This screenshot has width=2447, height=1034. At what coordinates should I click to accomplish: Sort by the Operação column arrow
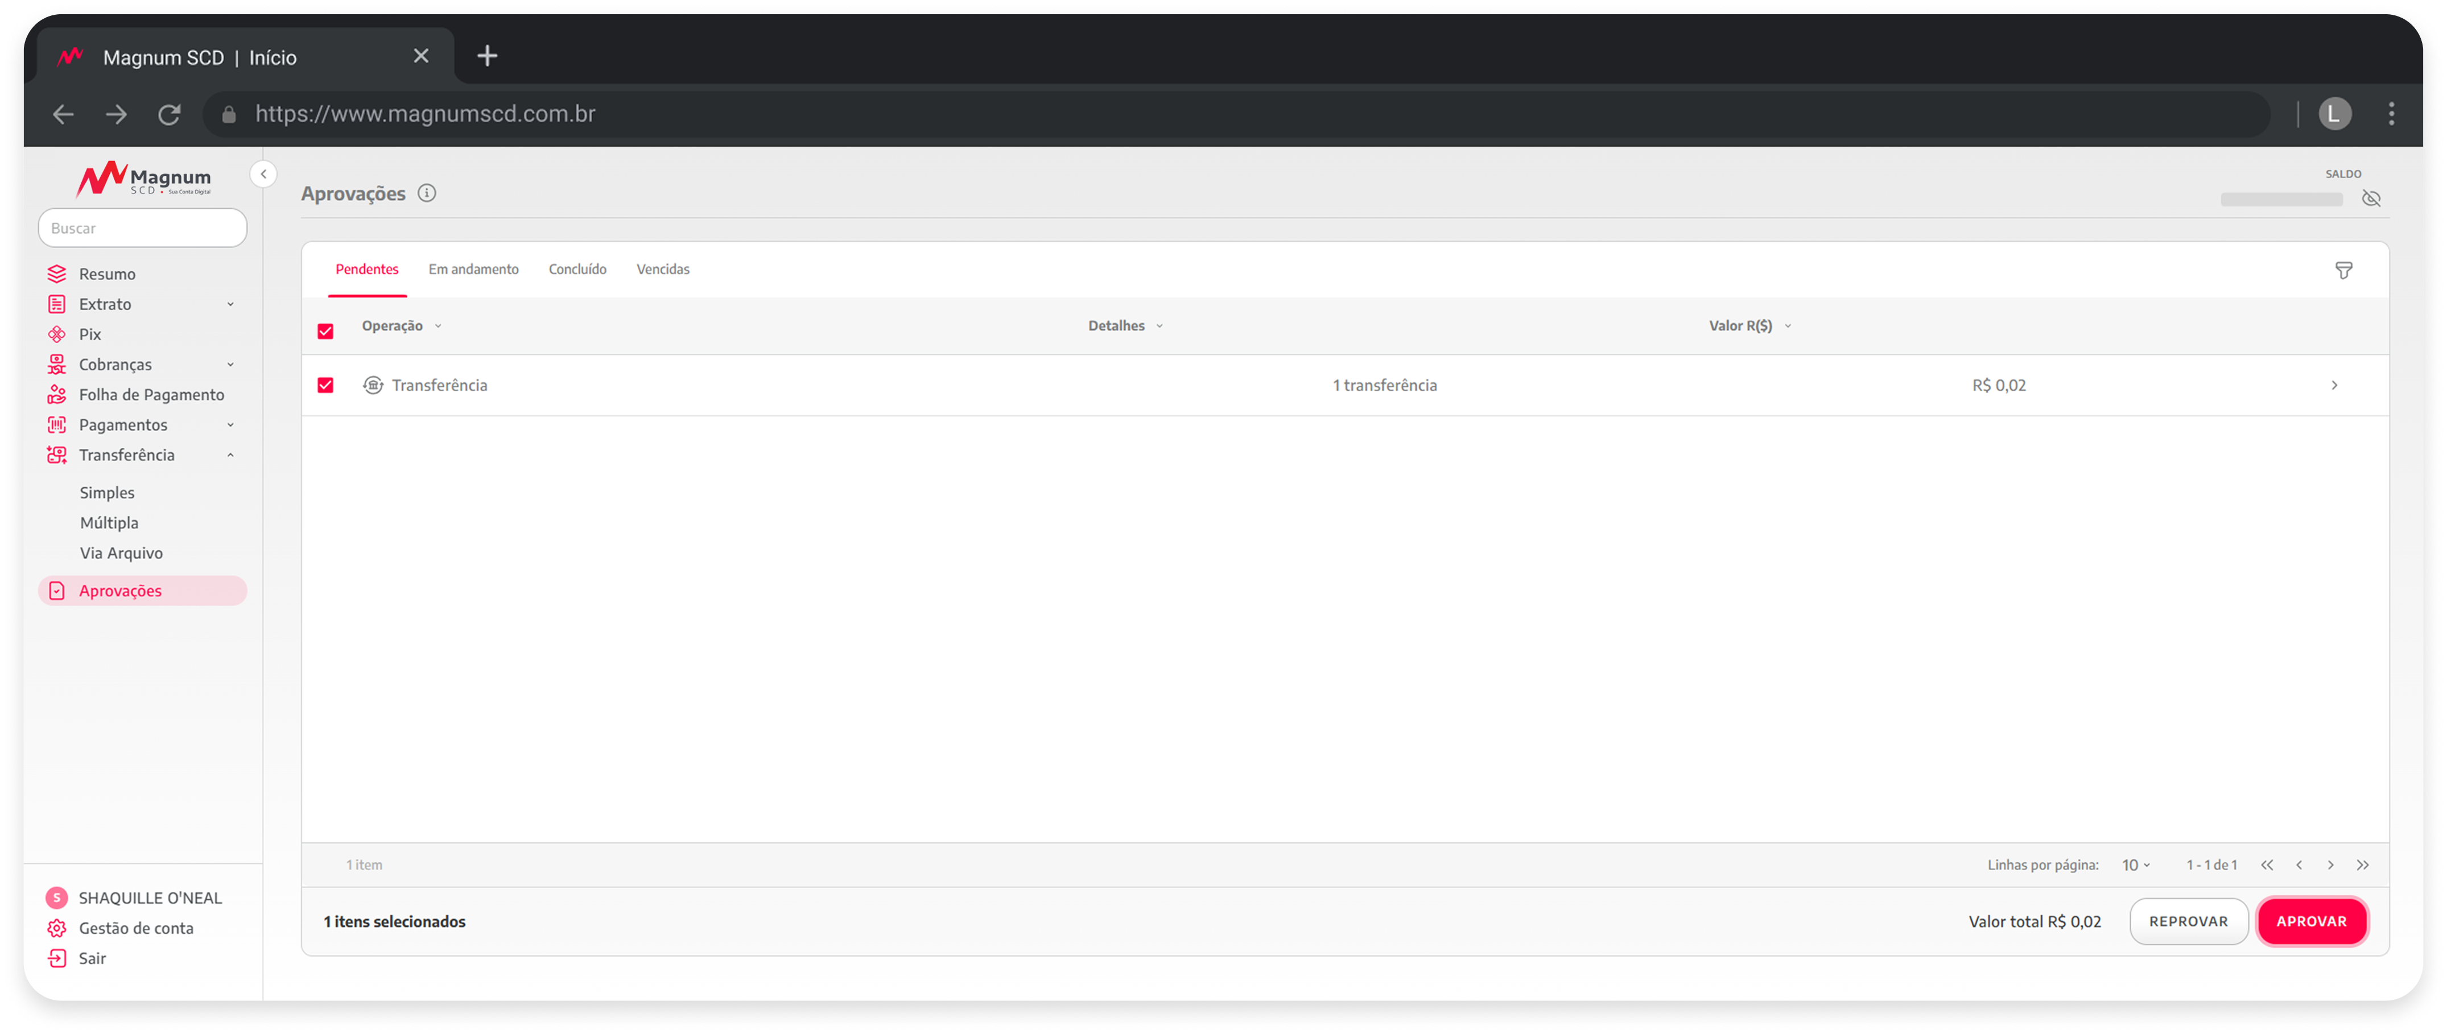[438, 326]
